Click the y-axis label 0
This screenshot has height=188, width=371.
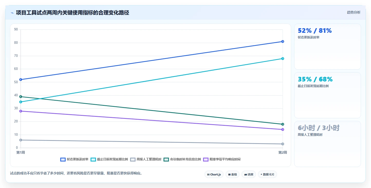coord(17,148)
